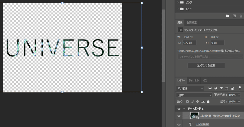Open the 塗り fill slider arrow

pyautogui.click(x=239, y=101)
